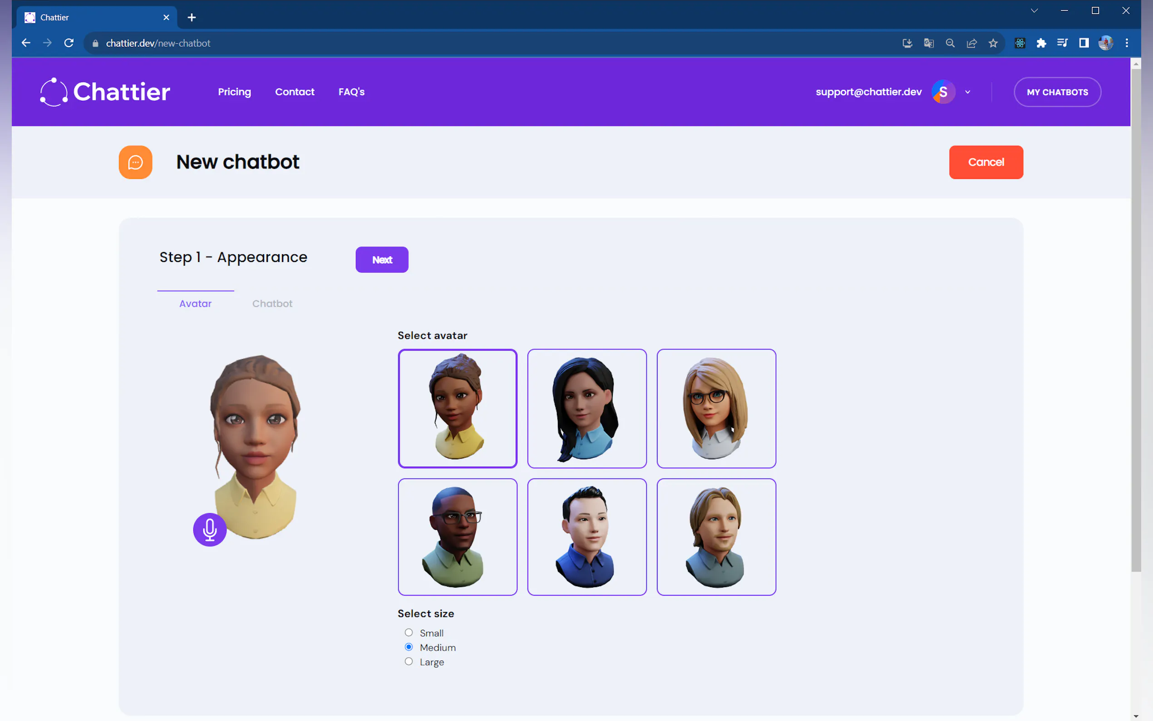Click the orange chat bubble icon
This screenshot has height=721, width=1153.
(x=135, y=162)
